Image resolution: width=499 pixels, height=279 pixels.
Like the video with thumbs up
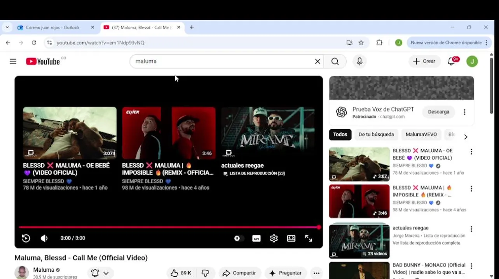click(x=181, y=273)
